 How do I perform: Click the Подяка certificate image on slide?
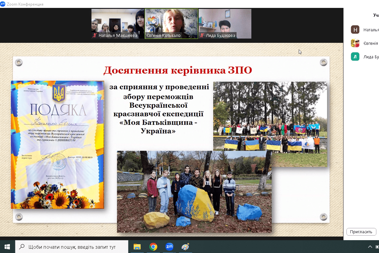(x=58, y=144)
